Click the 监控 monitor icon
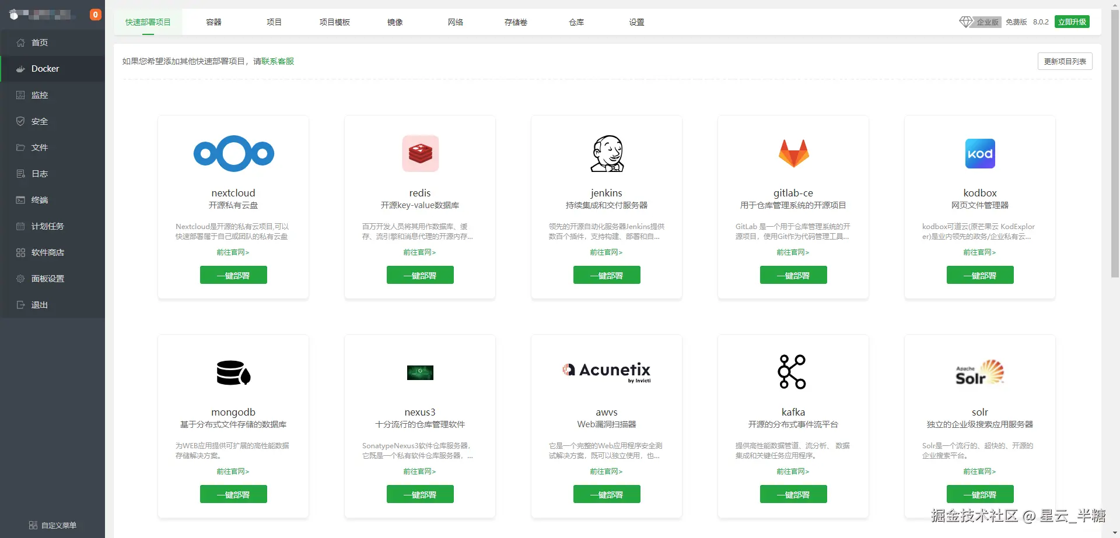This screenshot has width=1120, height=538. (x=20, y=95)
